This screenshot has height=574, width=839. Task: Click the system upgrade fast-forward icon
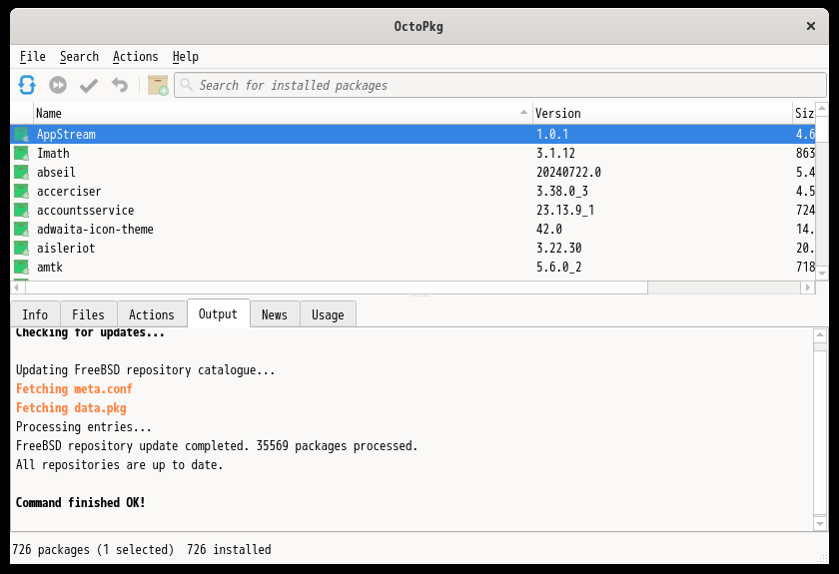pyautogui.click(x=58, y=86)
